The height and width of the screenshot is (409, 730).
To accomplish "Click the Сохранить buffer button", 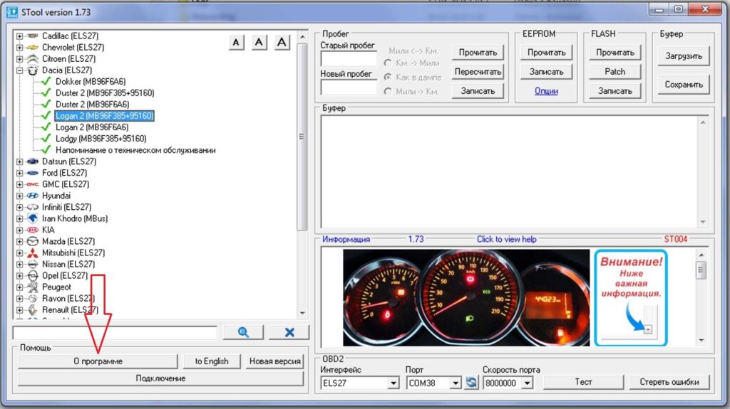I will click(x=684, y=85).
